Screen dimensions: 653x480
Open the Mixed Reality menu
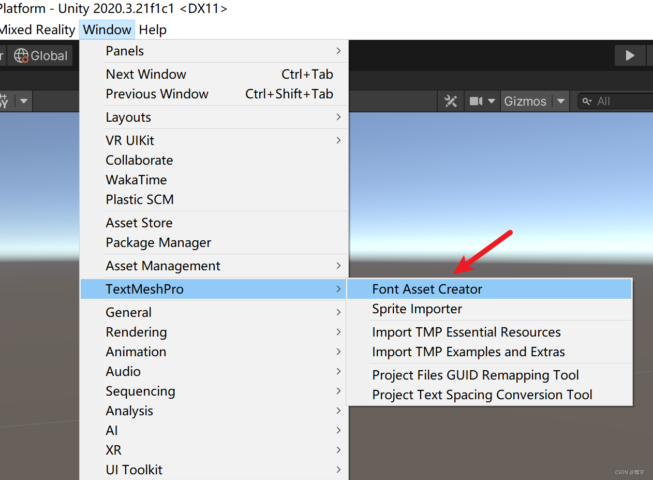pos(38,30)
